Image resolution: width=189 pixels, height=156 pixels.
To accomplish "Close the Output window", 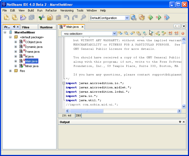I will pos(184,122).
